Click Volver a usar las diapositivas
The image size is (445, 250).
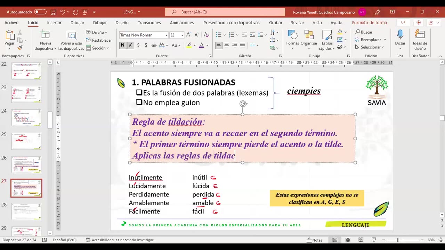[71, 40]
